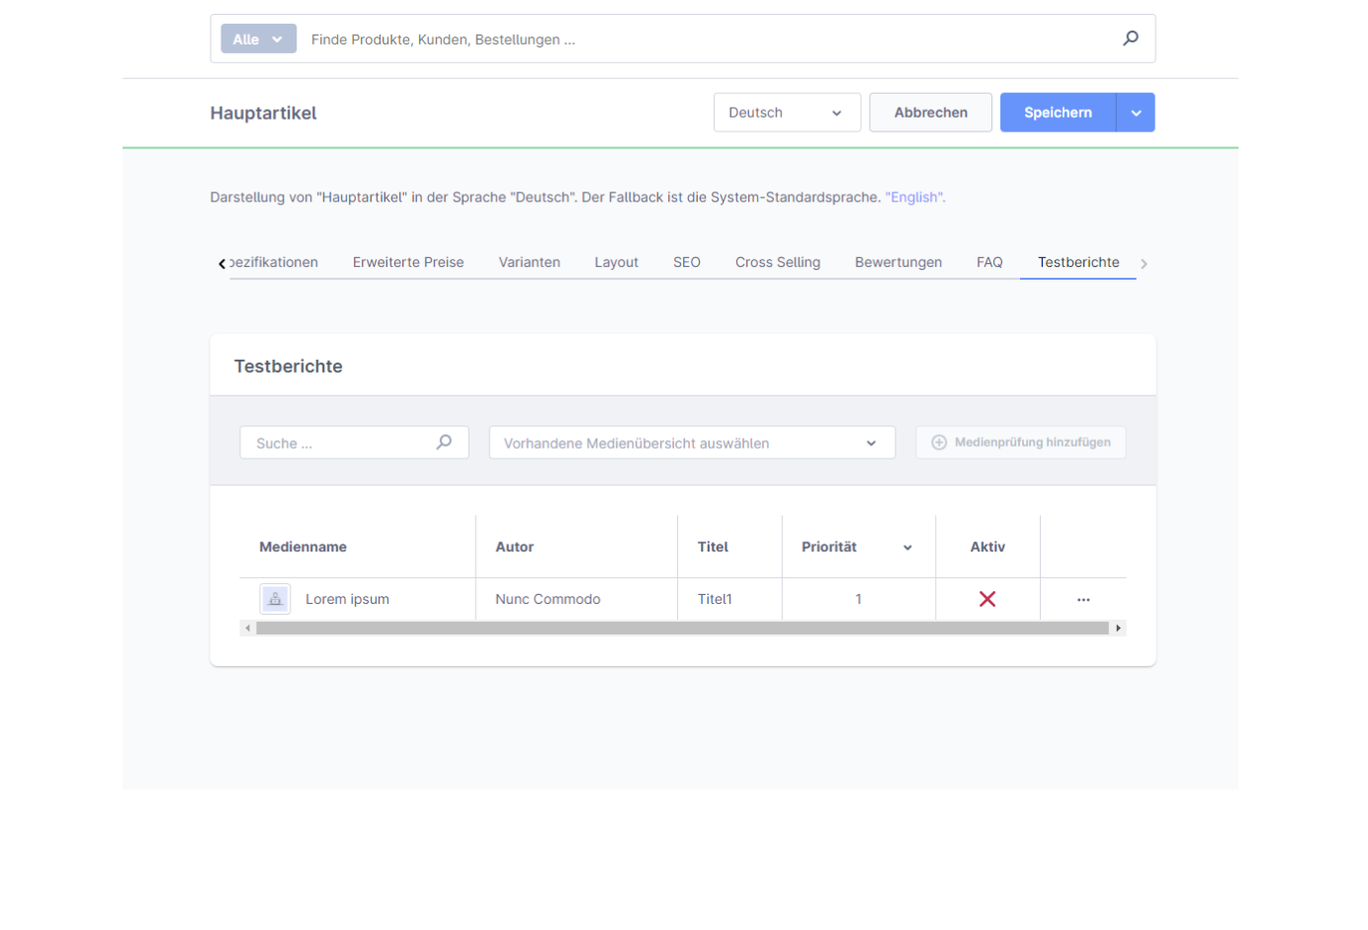Open the Layout tab

pos(616,262)
